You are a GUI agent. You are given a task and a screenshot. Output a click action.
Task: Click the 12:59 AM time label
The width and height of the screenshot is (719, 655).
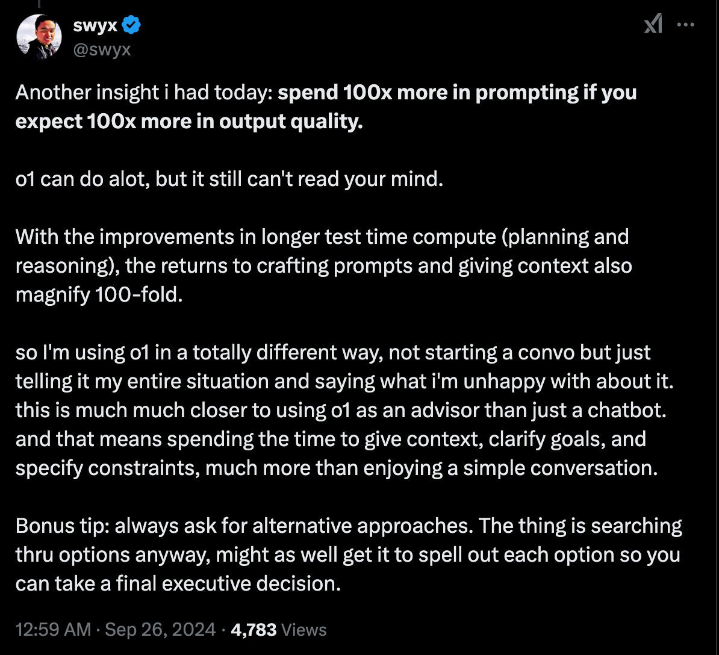(53, 629)
